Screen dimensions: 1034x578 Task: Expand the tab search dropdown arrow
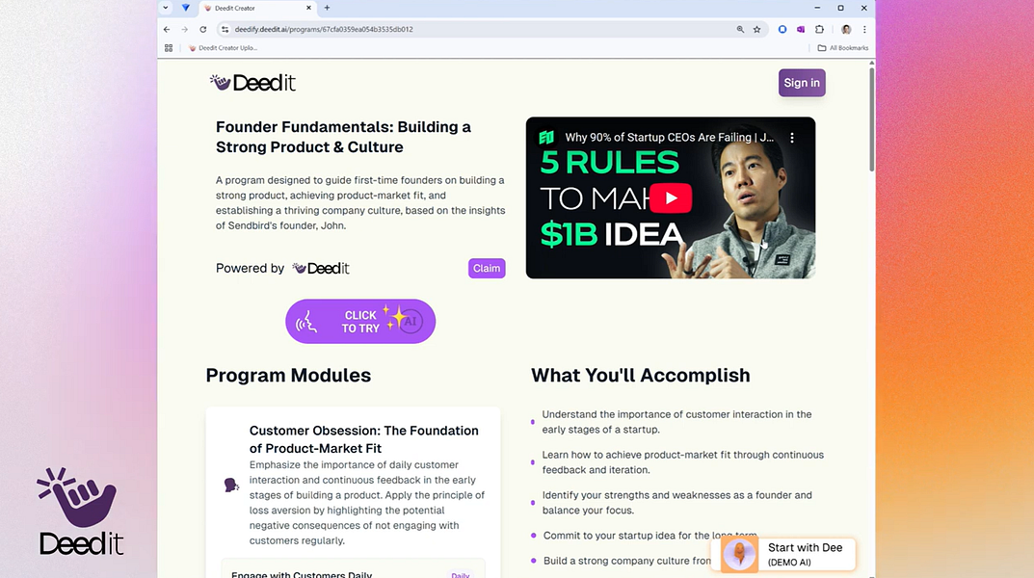coord(166,8)
